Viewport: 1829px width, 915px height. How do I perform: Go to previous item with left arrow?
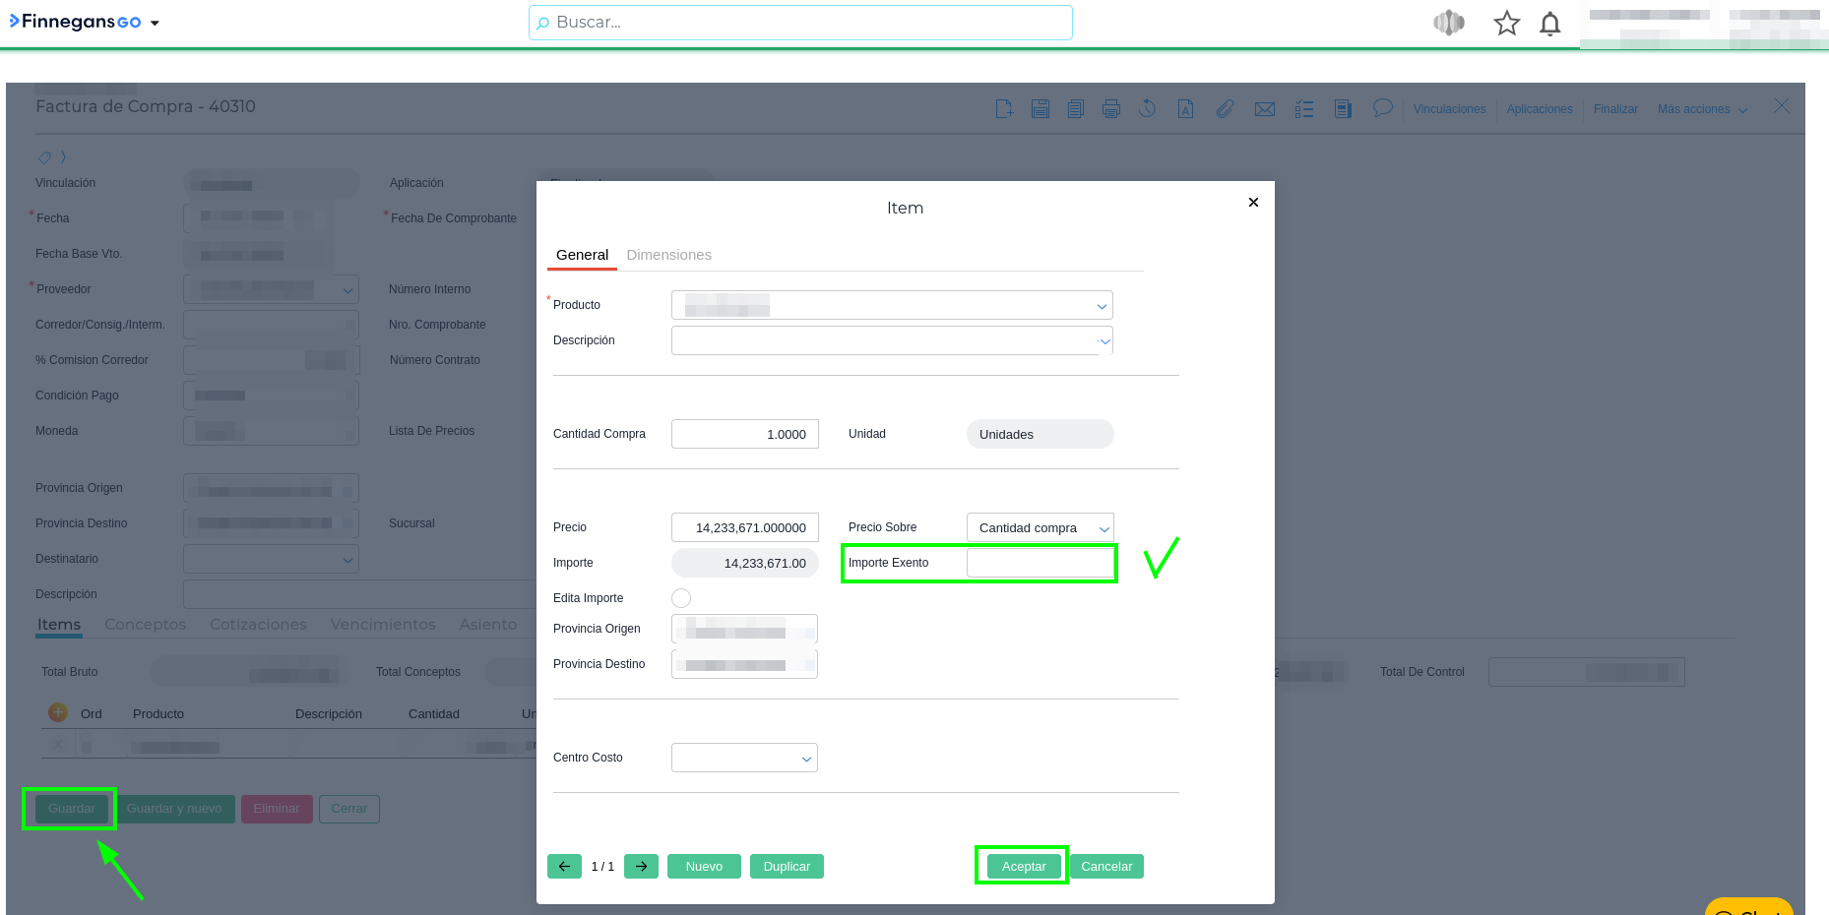[564, 867]
